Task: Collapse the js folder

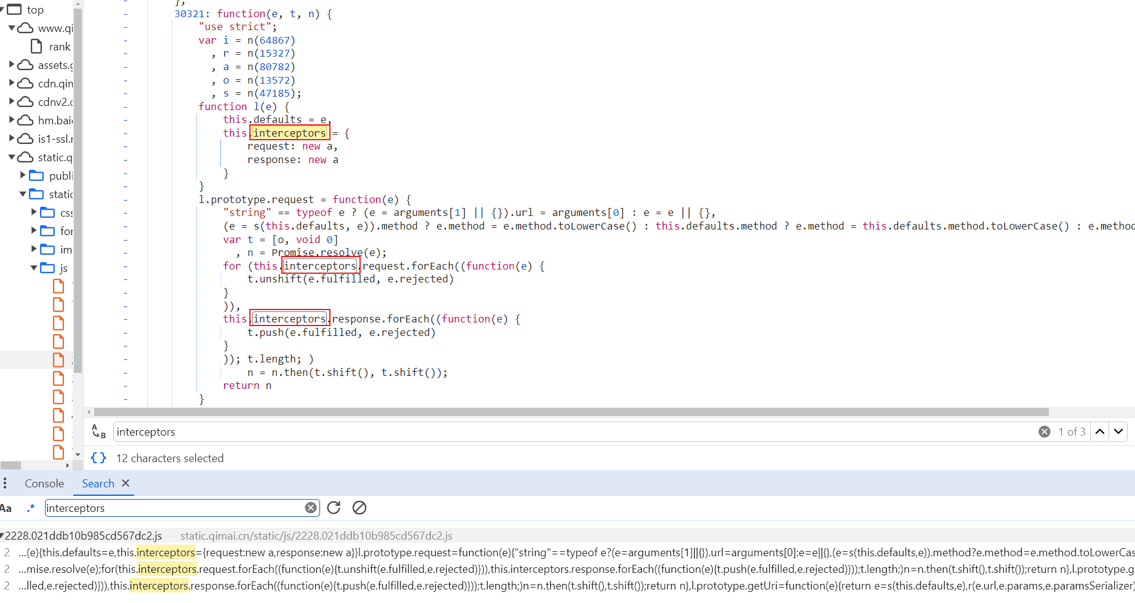Action: click(x=34, y=268)
